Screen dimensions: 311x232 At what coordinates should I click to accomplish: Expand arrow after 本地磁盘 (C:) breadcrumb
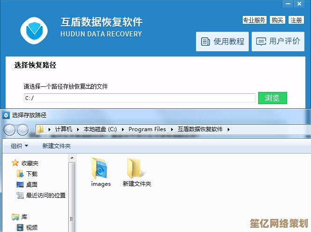tap(123, 129)
